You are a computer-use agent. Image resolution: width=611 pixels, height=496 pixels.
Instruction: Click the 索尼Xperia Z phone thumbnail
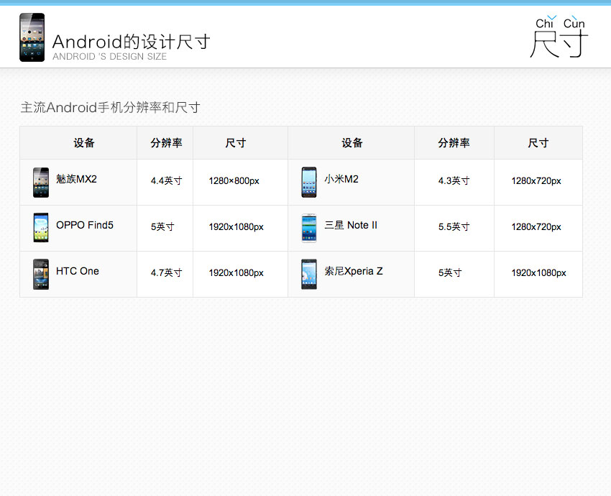(309, 275)
